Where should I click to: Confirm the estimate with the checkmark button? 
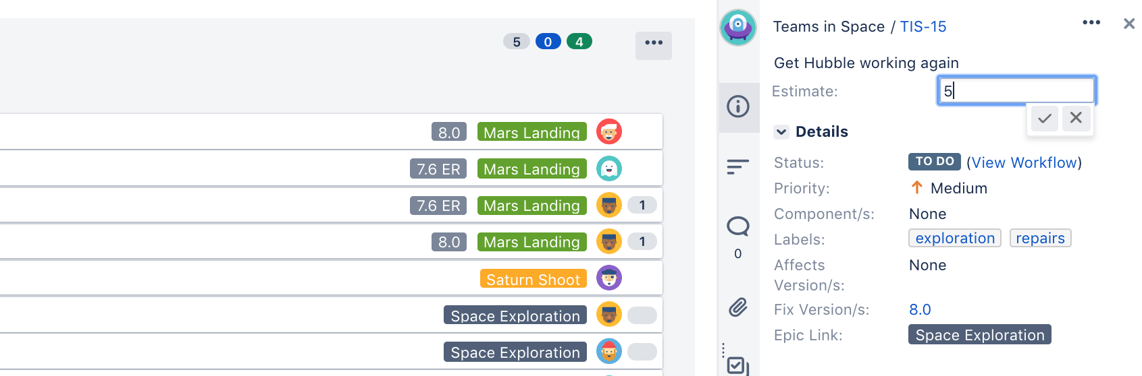pyautogui.click(x=1045, y=119)
